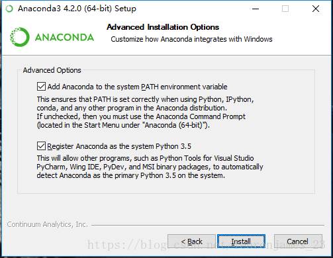Click the 'Advanced Options' group box label

coord(52,70)
